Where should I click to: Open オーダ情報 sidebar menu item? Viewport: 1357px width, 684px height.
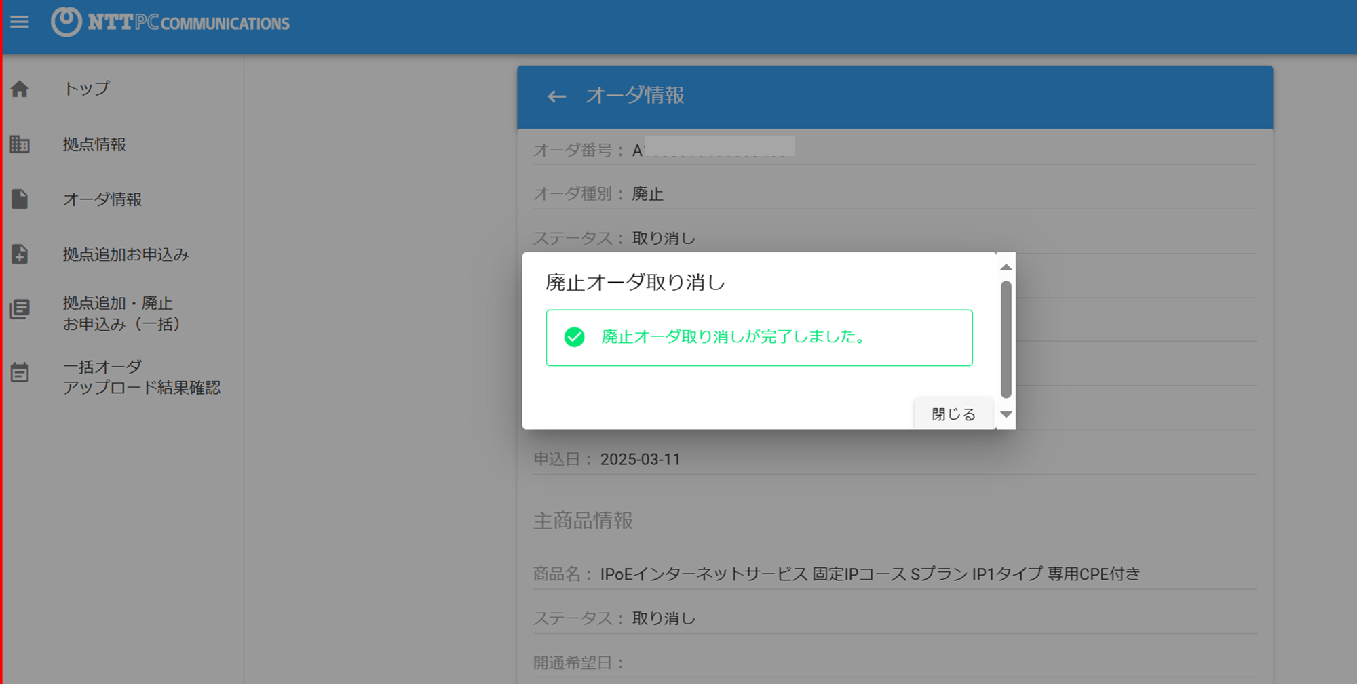coord(102,199)
